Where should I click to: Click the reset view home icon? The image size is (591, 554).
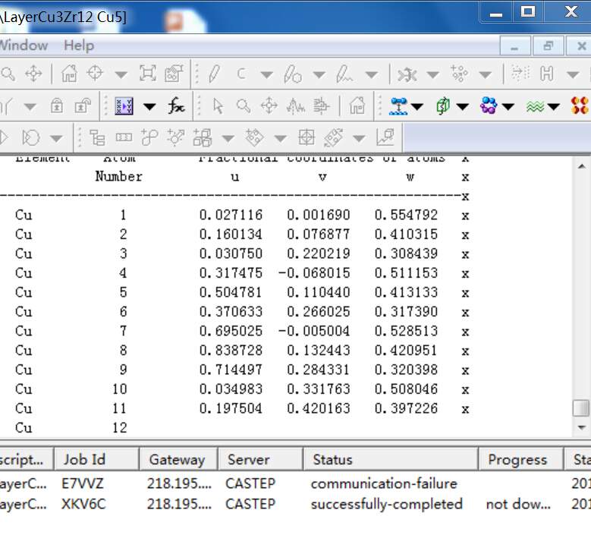69,74
